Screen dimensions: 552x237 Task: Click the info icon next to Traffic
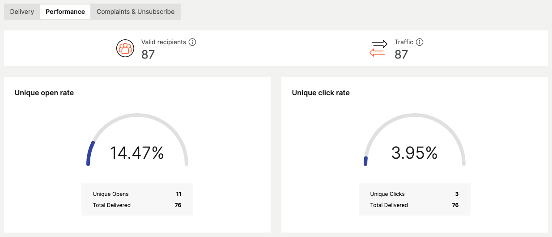pos(419,42)
